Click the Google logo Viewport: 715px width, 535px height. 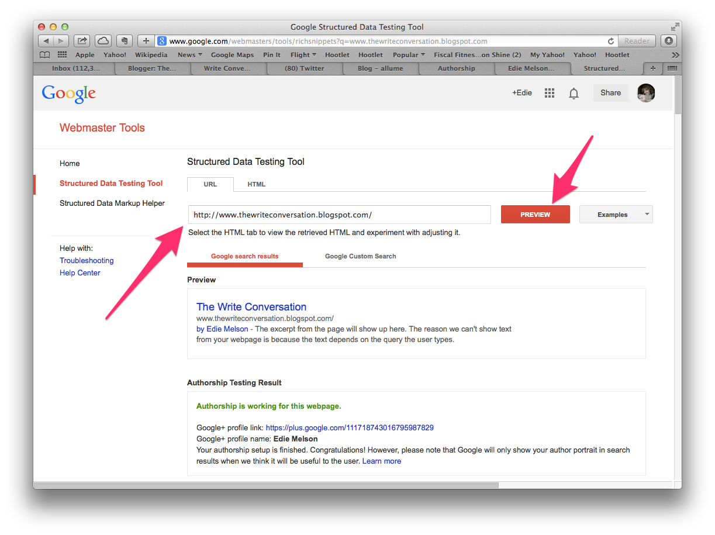[69, 93]
